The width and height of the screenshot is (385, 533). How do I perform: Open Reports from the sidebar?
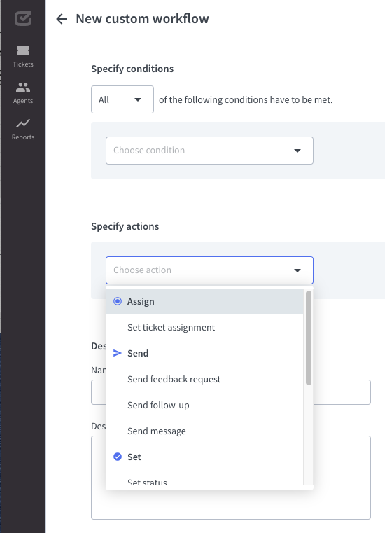[23, 130]
